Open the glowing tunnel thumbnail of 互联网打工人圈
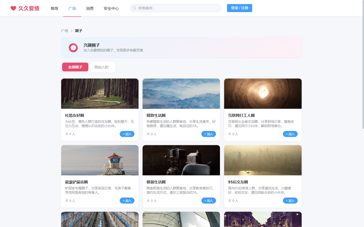The height and width of the screenshot is (227, 364). click(x=263, y=94)
